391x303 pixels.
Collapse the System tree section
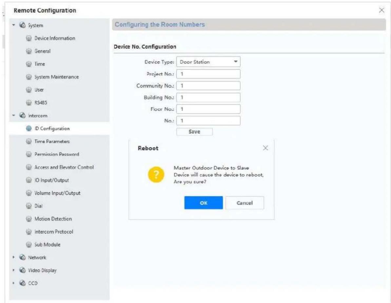(14, 25)
